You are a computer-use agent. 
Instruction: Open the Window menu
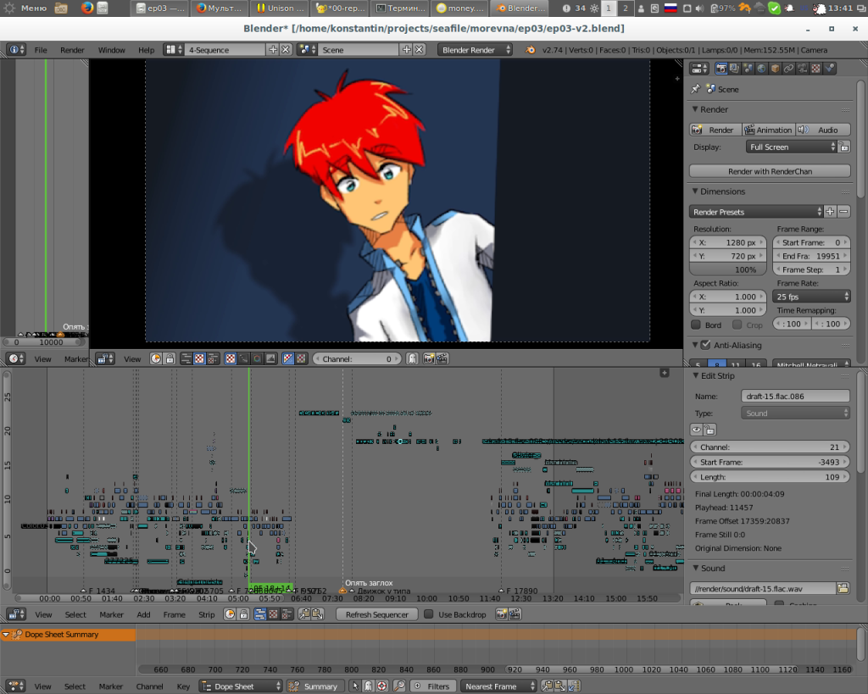[x=111, y=50]
